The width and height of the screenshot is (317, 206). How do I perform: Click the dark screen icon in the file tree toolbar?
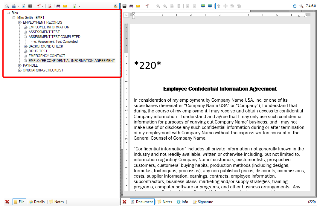pyautogui.click(x=30, y=6)
